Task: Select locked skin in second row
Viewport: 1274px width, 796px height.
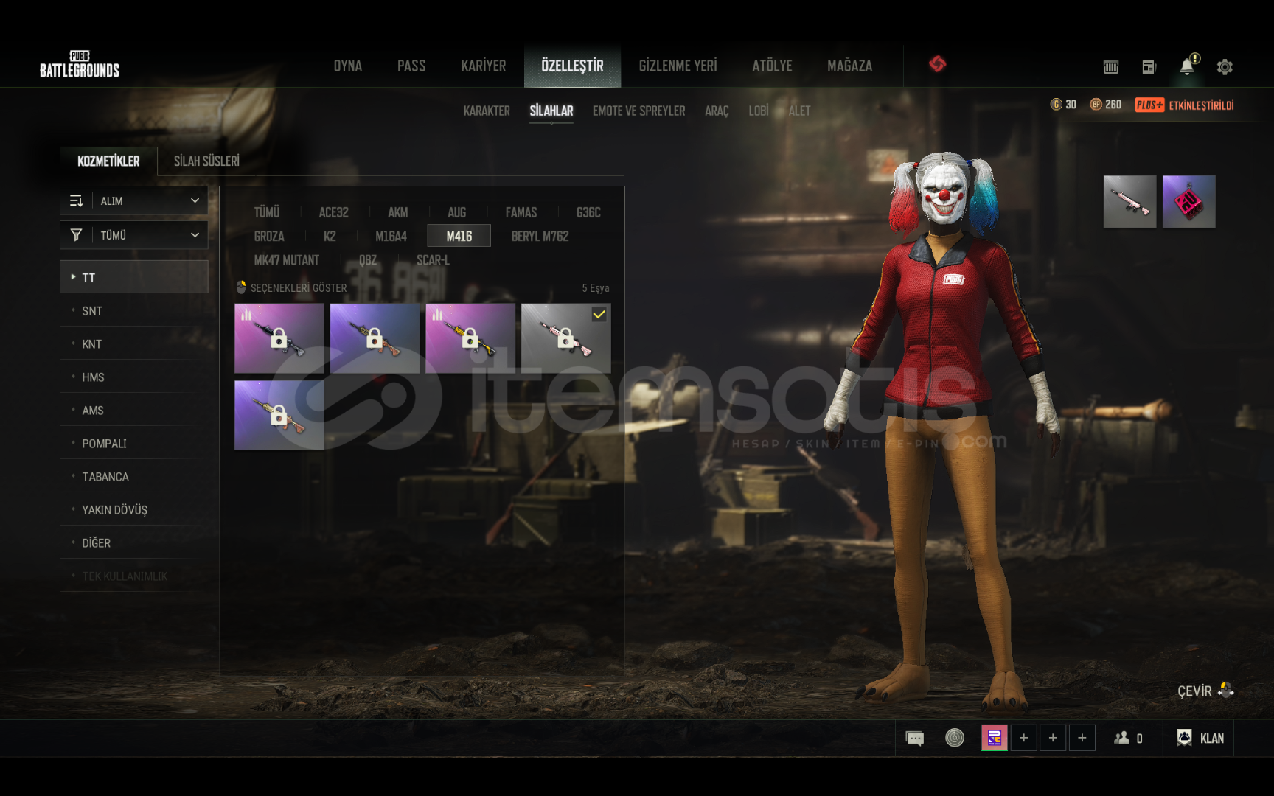Action: [279, 415]
